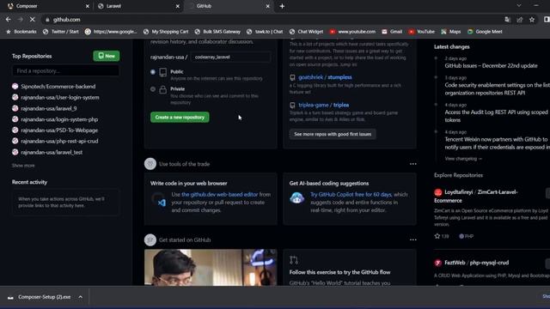
Task: Open GitHub Issues December 22nd update
Action: [x=491, y=65]
